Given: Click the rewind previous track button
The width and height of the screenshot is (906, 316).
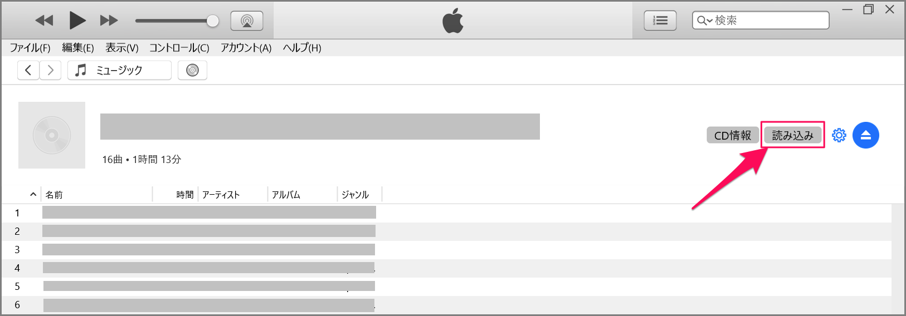Looking at the screenshot, I should (44, 21).
